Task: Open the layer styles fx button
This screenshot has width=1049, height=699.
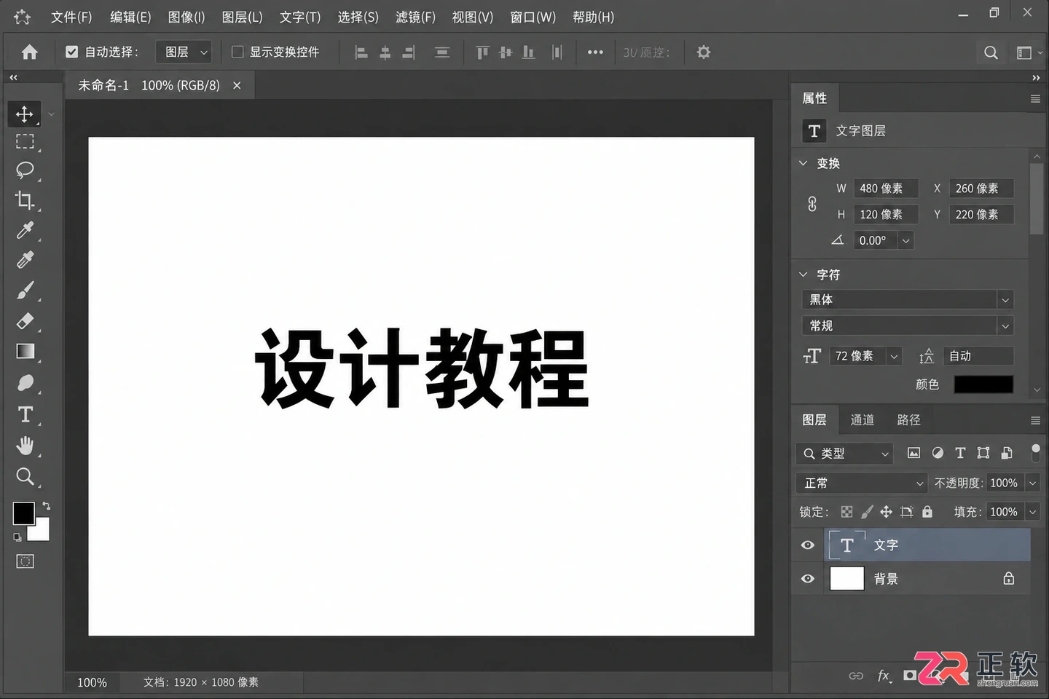Action: [x=884, y=676]
